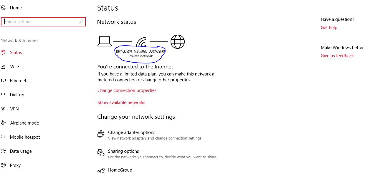Screen dimensions: 370x173
Task: Open HomeGroup settings option
Action: coord(120,170)
